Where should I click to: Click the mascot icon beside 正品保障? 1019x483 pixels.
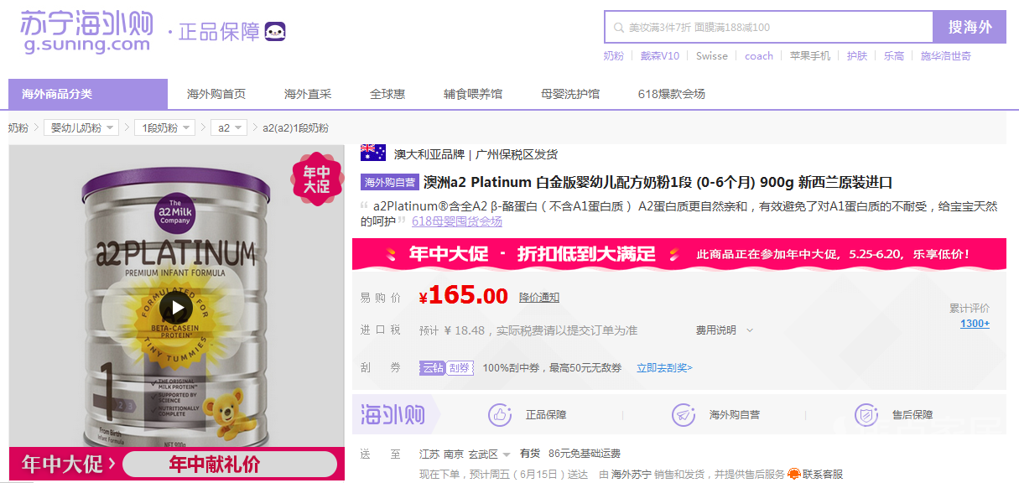[275, 32]
